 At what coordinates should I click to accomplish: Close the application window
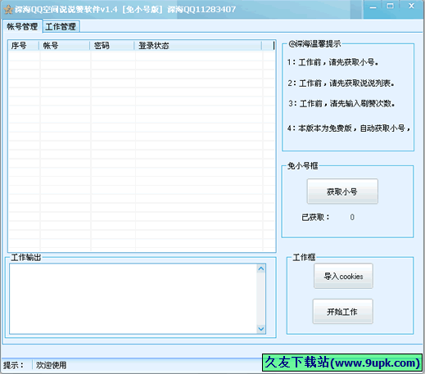411,6
